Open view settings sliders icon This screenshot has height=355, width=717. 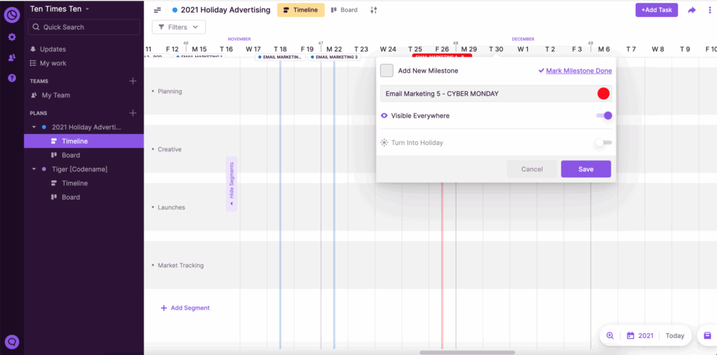(x=374, y=10)
